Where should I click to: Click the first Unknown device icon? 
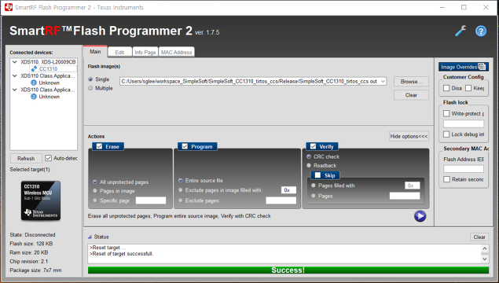tap(34, 83)
